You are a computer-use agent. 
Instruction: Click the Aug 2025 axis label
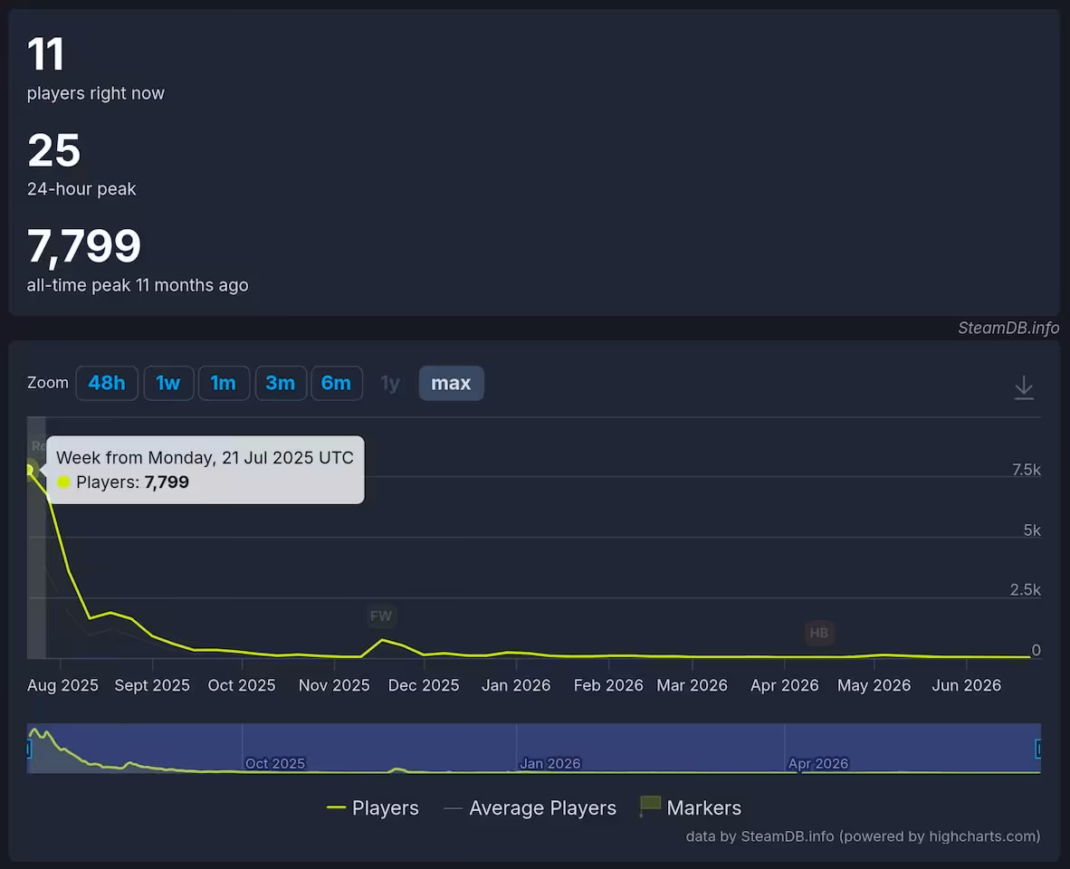coord(62,685)
